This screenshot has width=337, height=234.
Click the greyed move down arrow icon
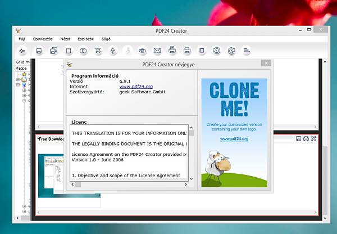127,51
